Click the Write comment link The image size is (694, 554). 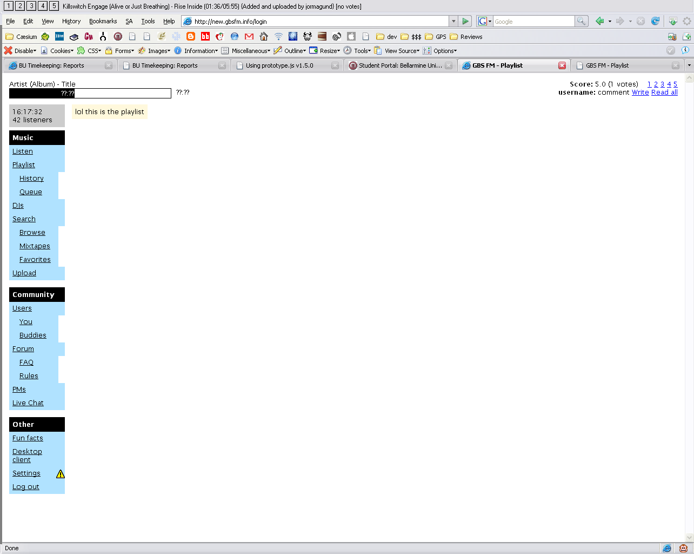[x=640, y=93]
